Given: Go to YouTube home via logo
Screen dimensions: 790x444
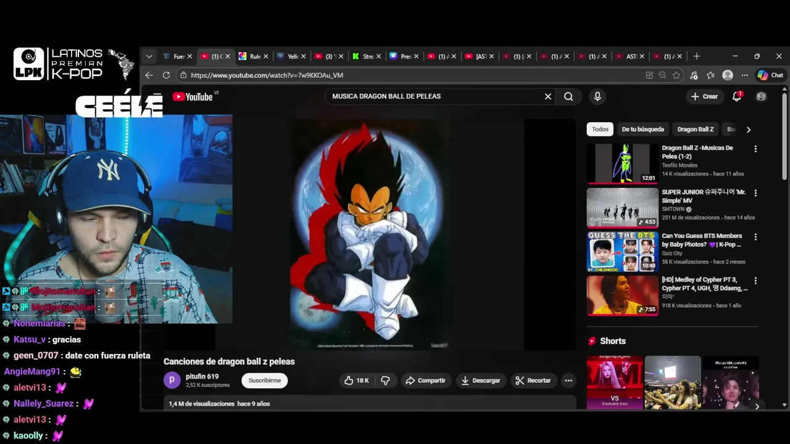Looking at the screenshot, I should 193,97.
